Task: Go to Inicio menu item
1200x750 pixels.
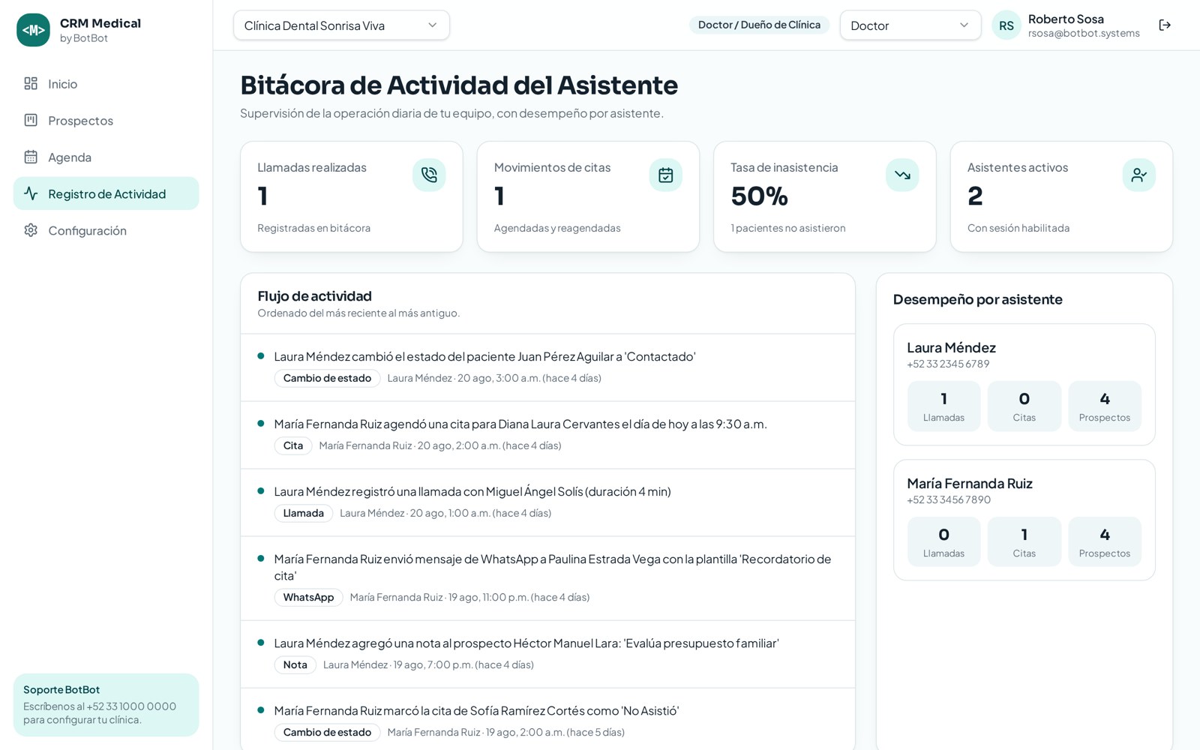Action: coord(106,83)
